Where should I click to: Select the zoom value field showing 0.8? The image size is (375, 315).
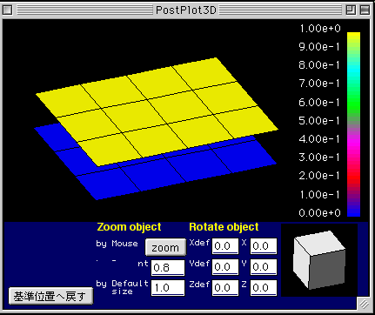(168, 267)
